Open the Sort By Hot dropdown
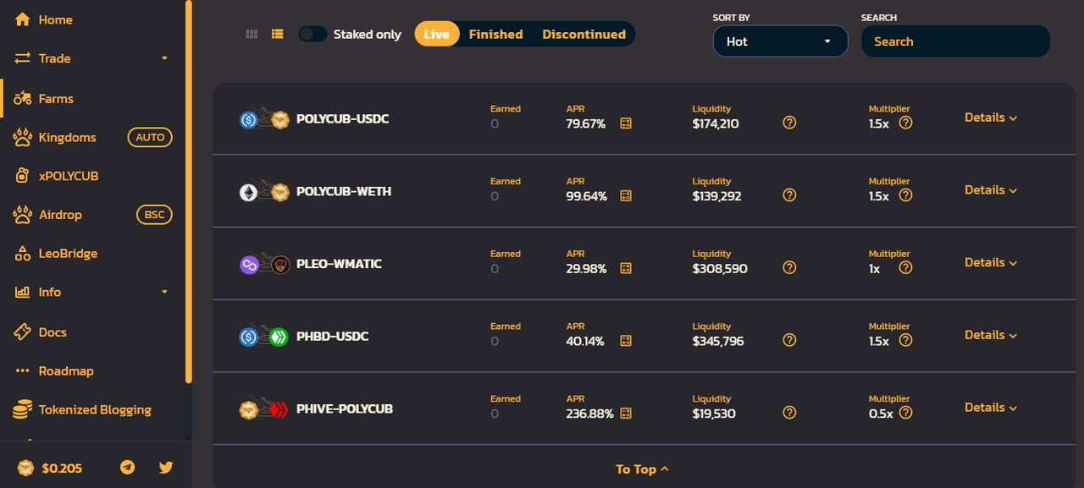The image size is (1084, 488). coord(780,41)
